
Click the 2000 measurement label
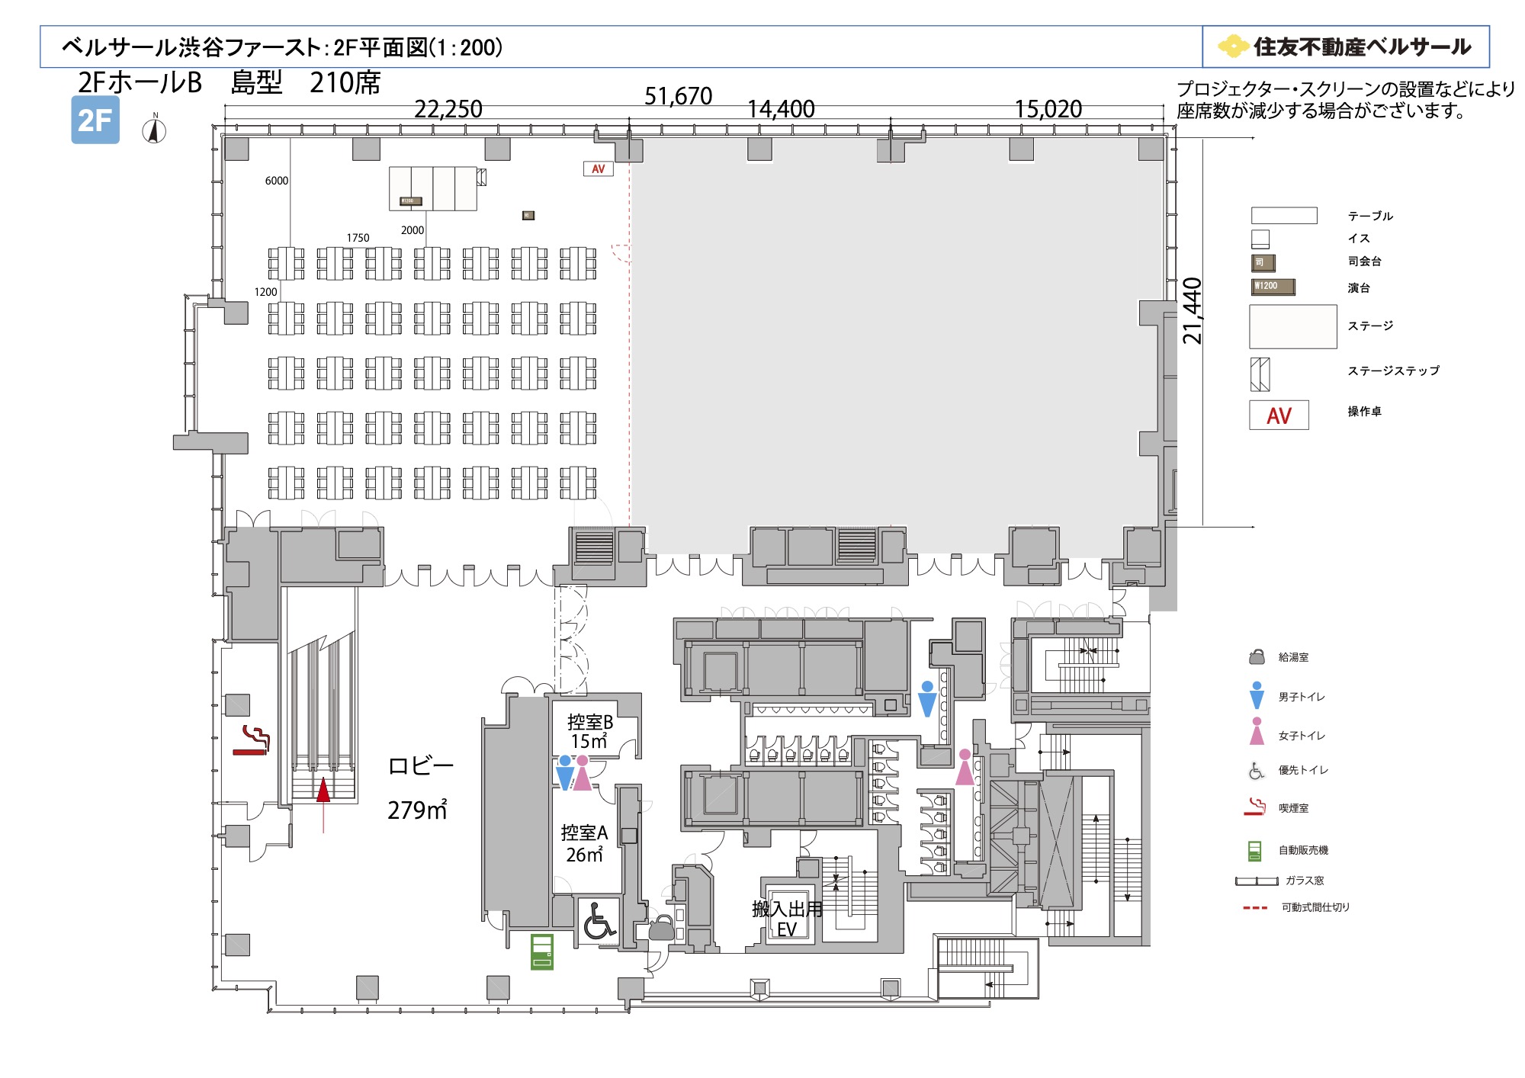pos(413,230)
